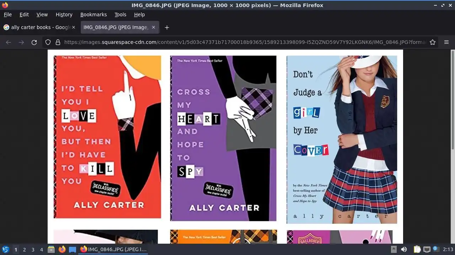This screenshot has height=255, width=455.
Task: Open network status tray icon
Action: 427,249
